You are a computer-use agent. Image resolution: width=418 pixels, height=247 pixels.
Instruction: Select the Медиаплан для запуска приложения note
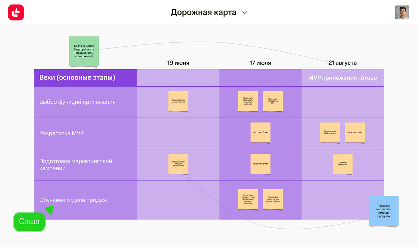[x=178, y=164]
